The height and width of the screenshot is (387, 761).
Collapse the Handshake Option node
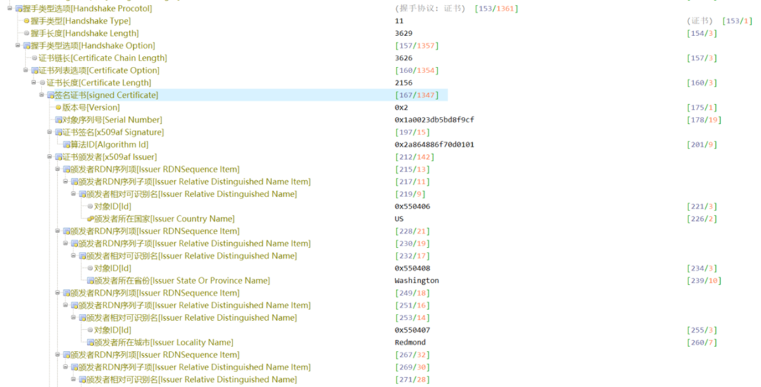18,46
